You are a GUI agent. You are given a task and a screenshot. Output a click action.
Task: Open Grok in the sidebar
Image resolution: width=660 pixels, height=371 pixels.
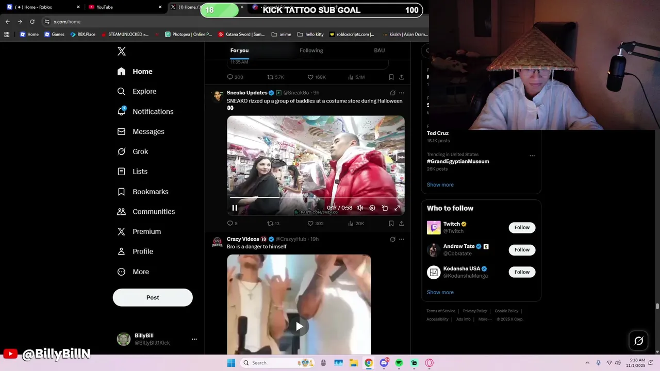pyautogui.click(x=133, y=151)
